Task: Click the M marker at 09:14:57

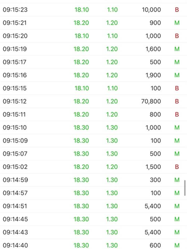Action: click(x=177, y=193)
